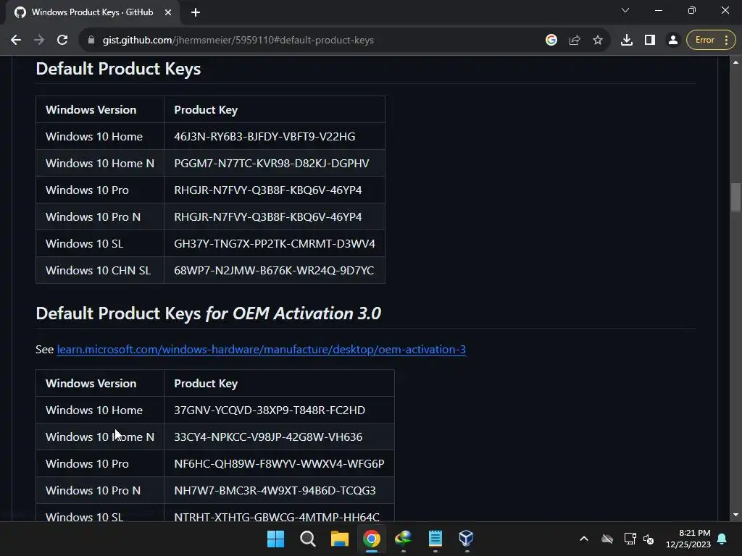Open the tab search chevron
Viewport: 742px width, 556px height.
click(x=625, y=10)
